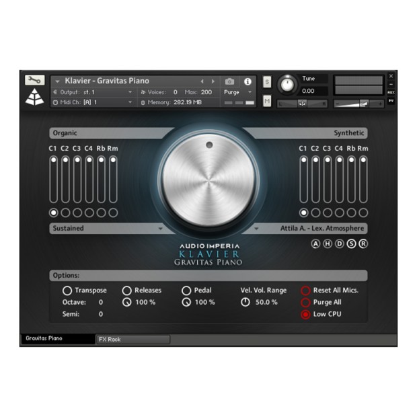Click the Tune value 0.00
Image resolution: width=417 pixels, height=417 pixels.
tap(308, 91)
